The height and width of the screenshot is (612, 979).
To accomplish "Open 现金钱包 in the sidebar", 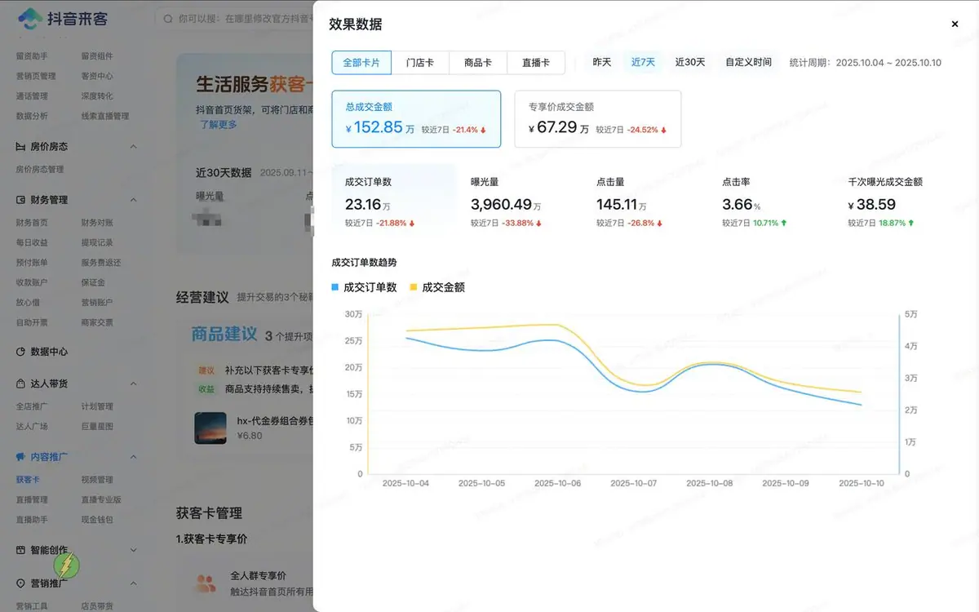I will click(x=97, y=520).
